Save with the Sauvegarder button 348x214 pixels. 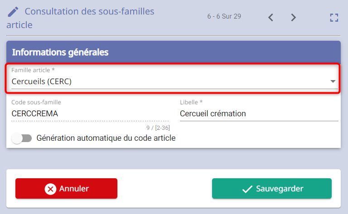(272, 189)
